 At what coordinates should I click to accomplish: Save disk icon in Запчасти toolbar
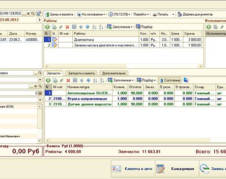tap(75, 80)
